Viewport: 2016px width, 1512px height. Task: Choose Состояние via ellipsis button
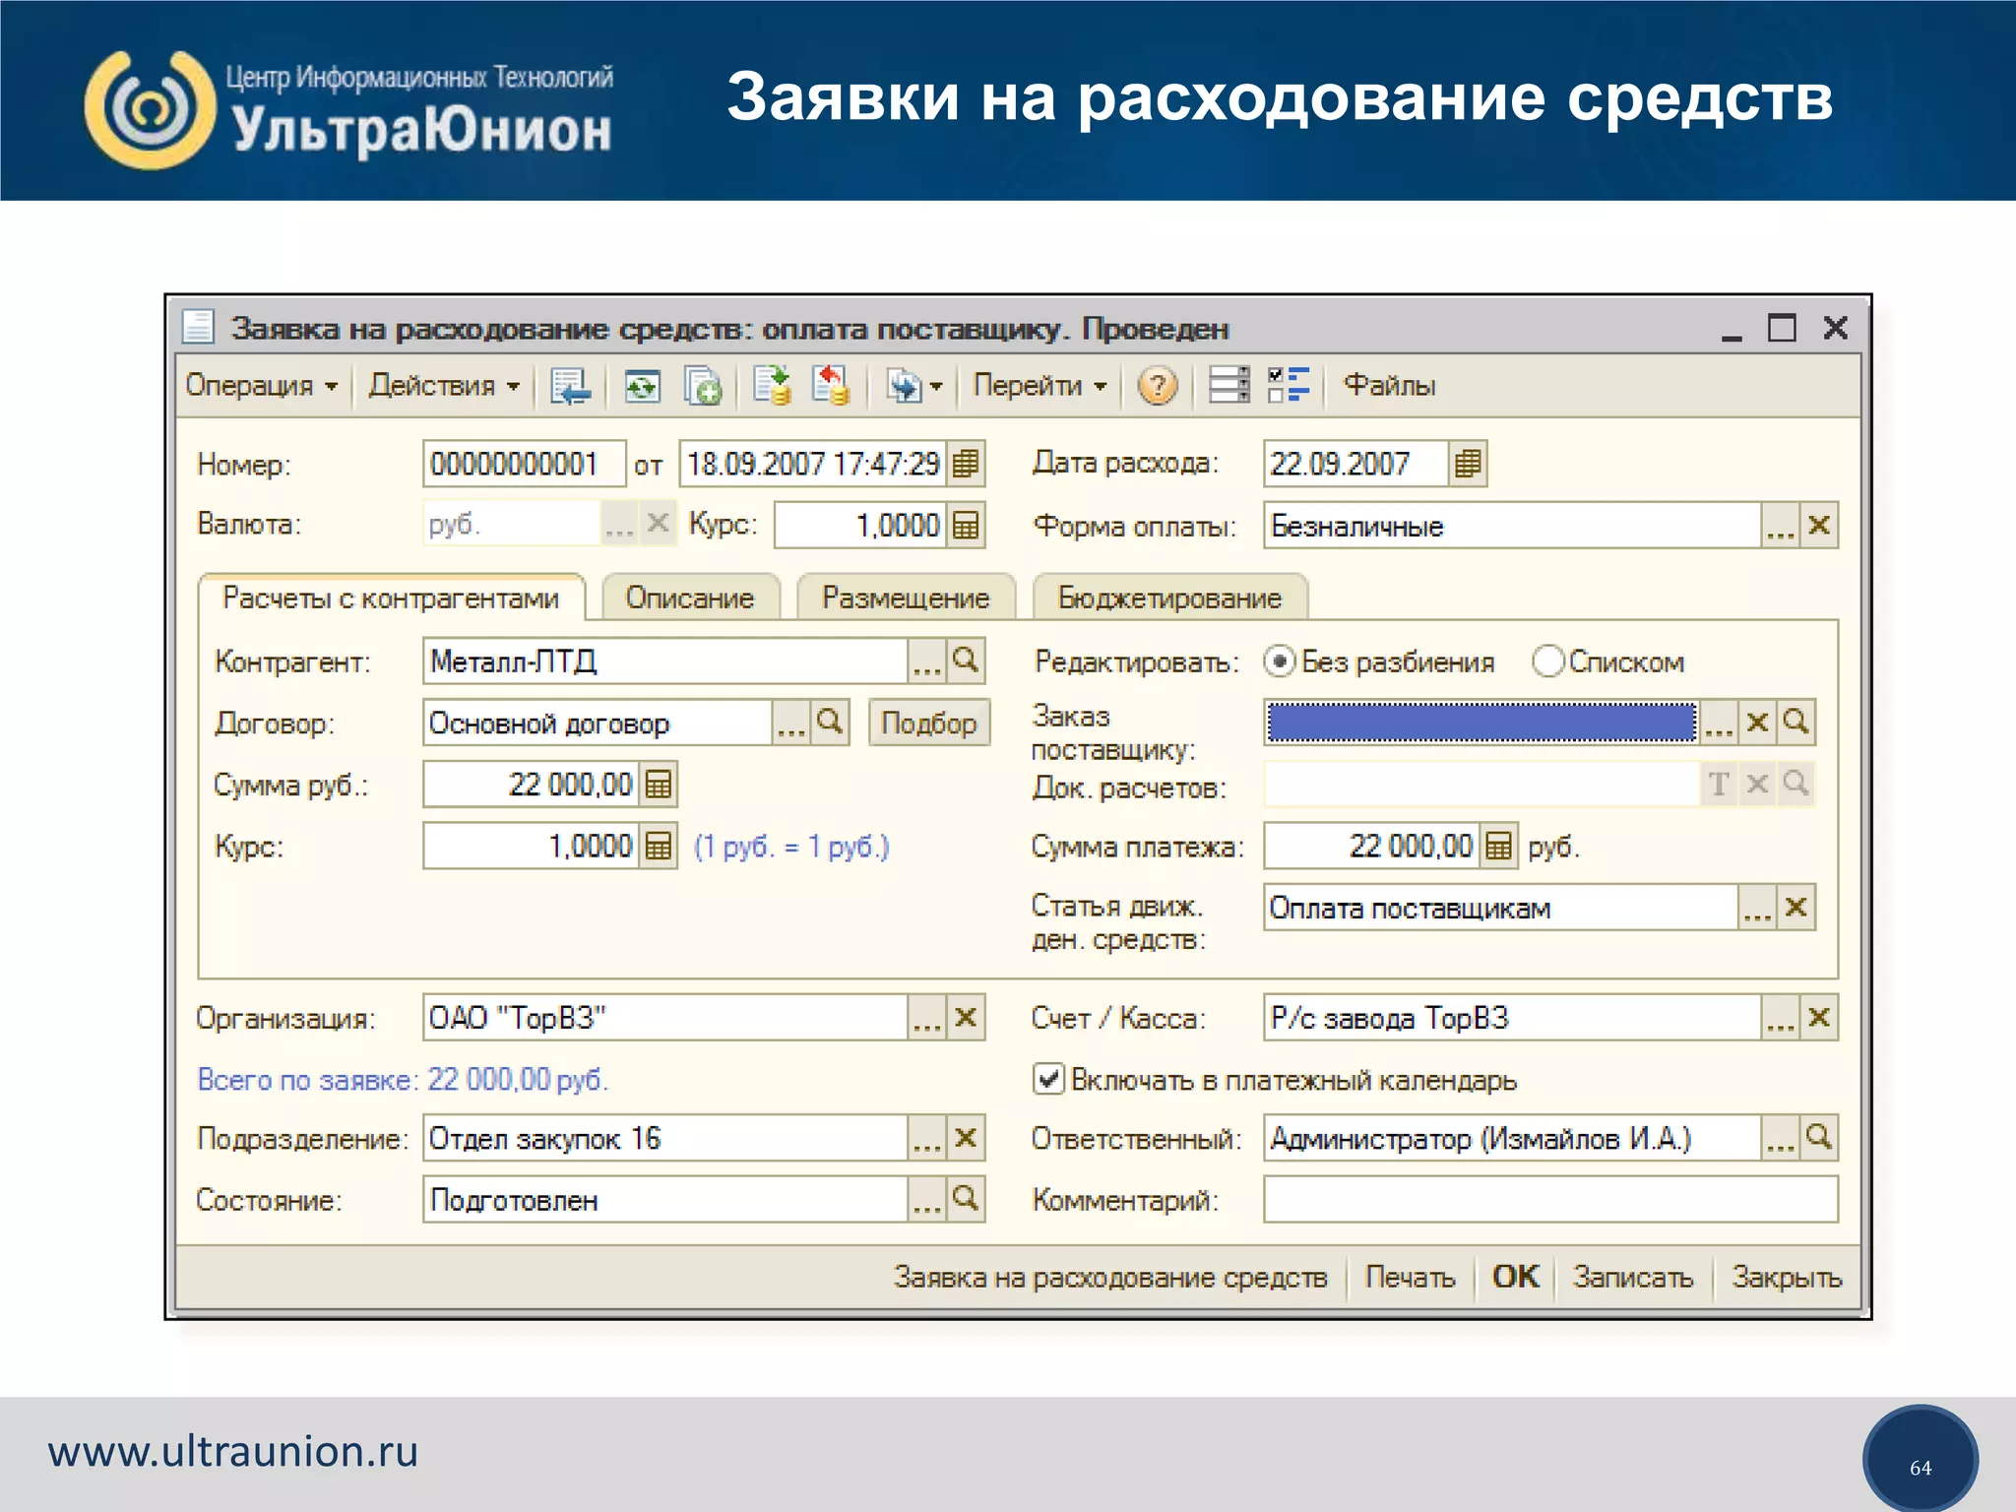pyautogui.click(x=926, y=1200)
